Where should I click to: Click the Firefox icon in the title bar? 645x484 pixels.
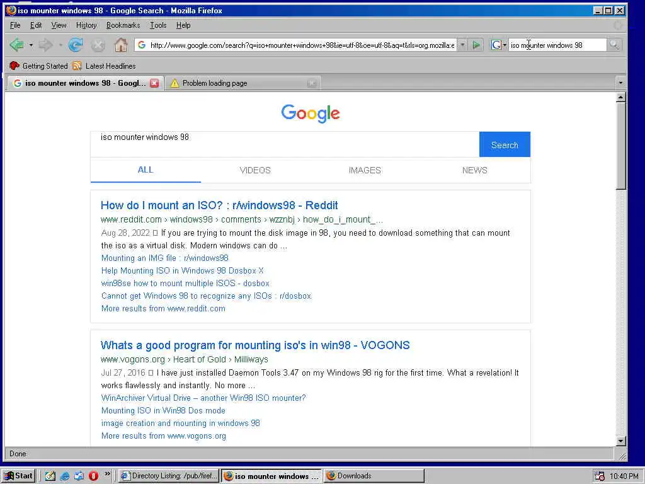[11, 10]
